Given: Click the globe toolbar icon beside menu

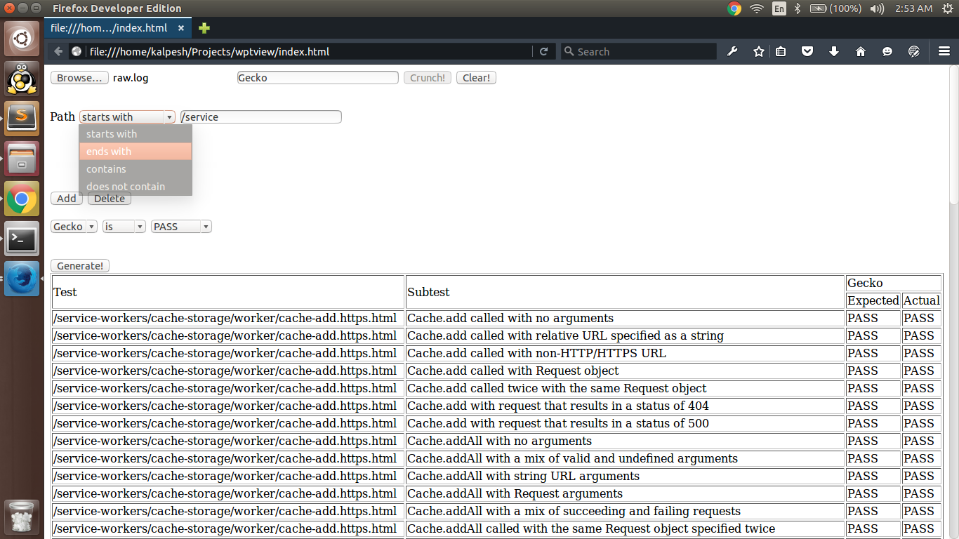Looking at the screenshot, I should 914,51.
